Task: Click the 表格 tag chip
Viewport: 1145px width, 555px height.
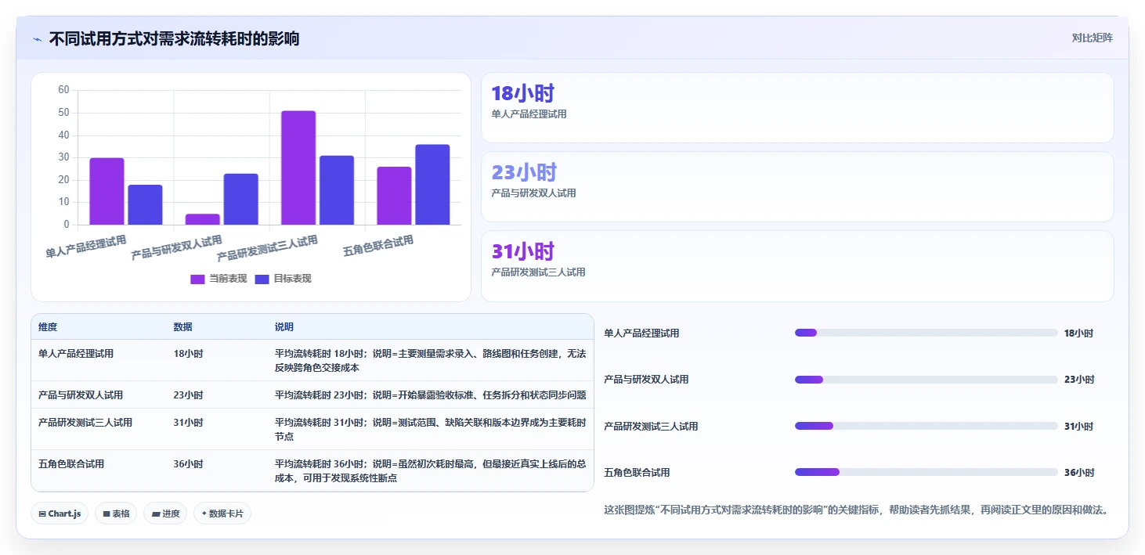Action: tap(116, 514)
